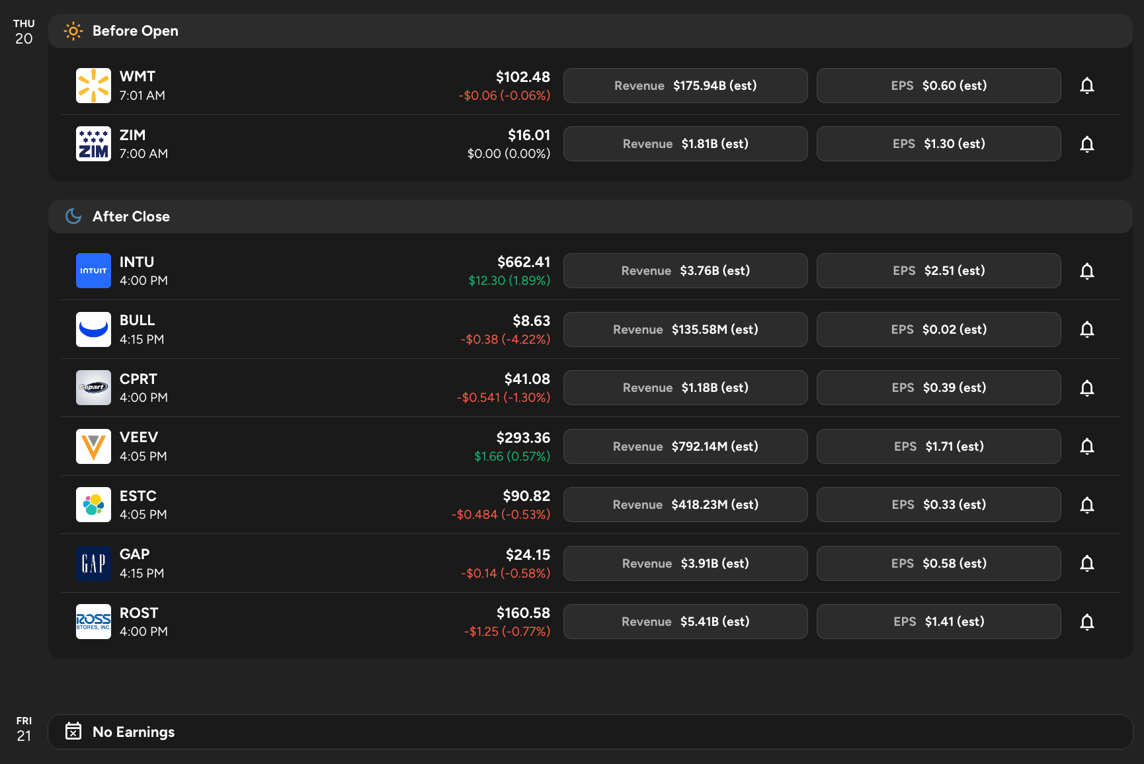Click the ESTC price $90.82
Screen dimensions: 1144x764
pos(526,496)
